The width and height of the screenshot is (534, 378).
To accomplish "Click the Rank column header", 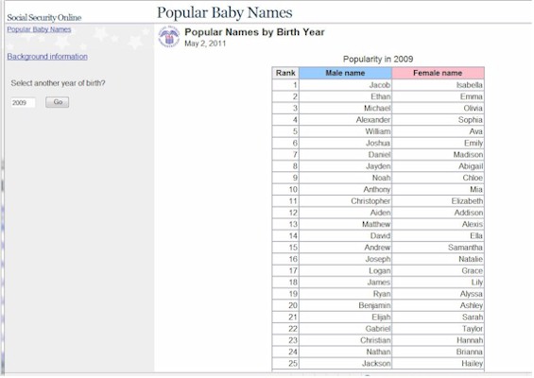I will pos(285,73).
